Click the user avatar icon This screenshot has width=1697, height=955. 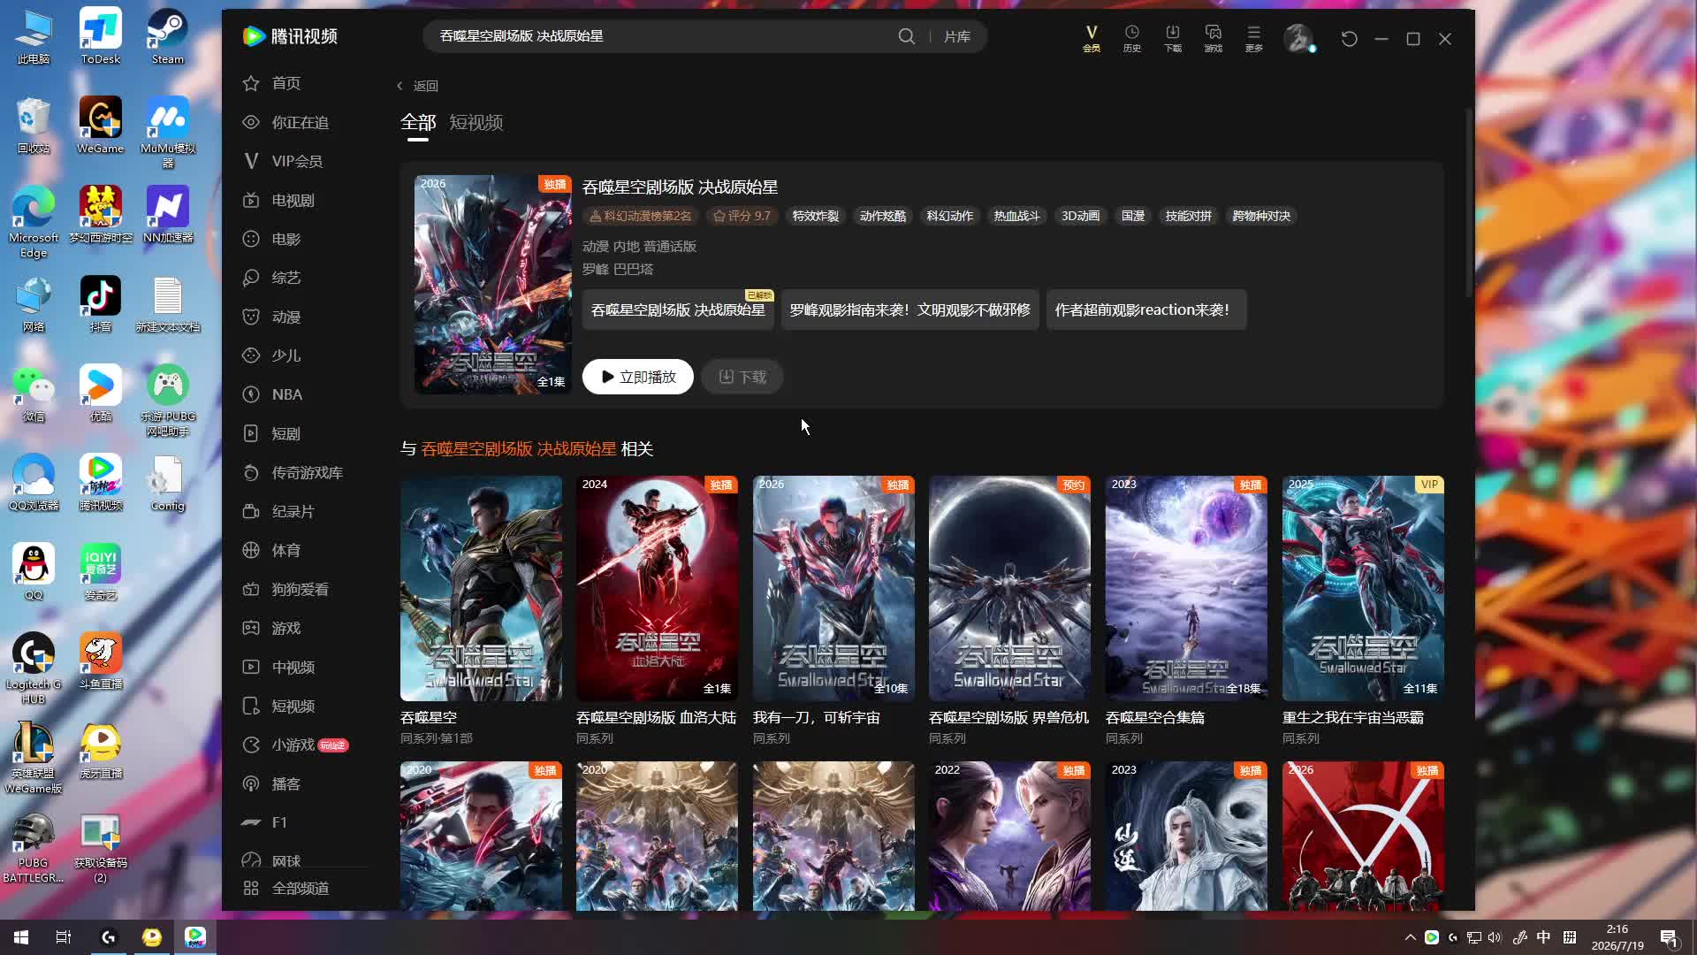pos(1297,37)
